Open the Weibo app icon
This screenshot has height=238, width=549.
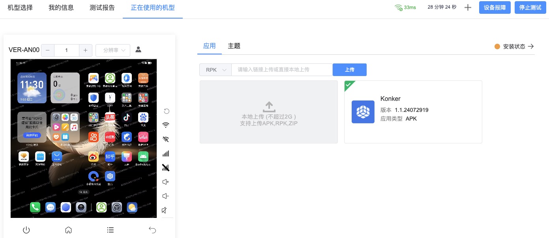[93, 156]
